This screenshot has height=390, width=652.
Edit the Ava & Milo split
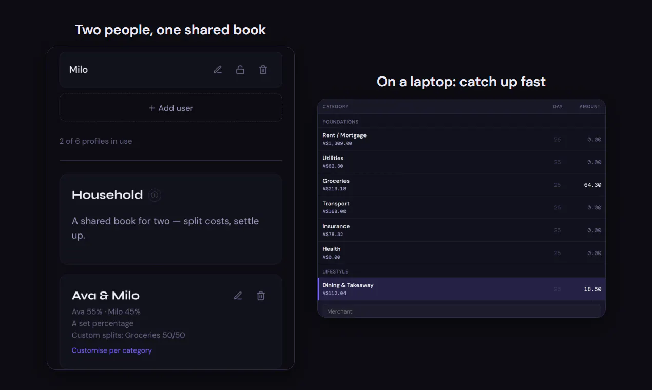pyautogui.click(x=238, y=296)
